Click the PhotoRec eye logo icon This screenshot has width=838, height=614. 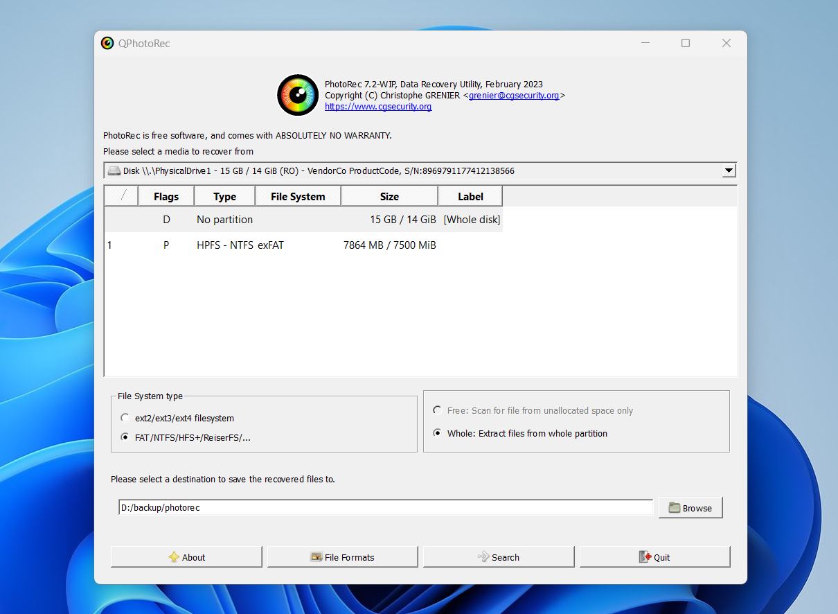point(298,95)
